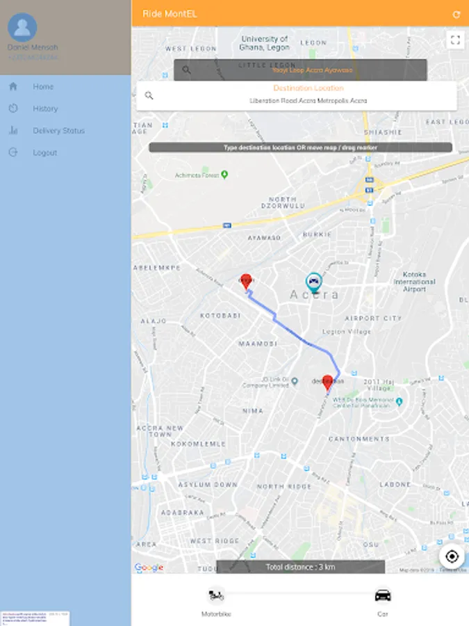Click the KOTOBABI area label
This screenshot has height=626, width=469.
[x=220, y=315]
